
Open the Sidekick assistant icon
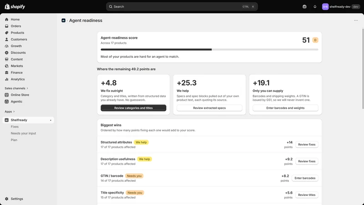[x=304, y=7]
